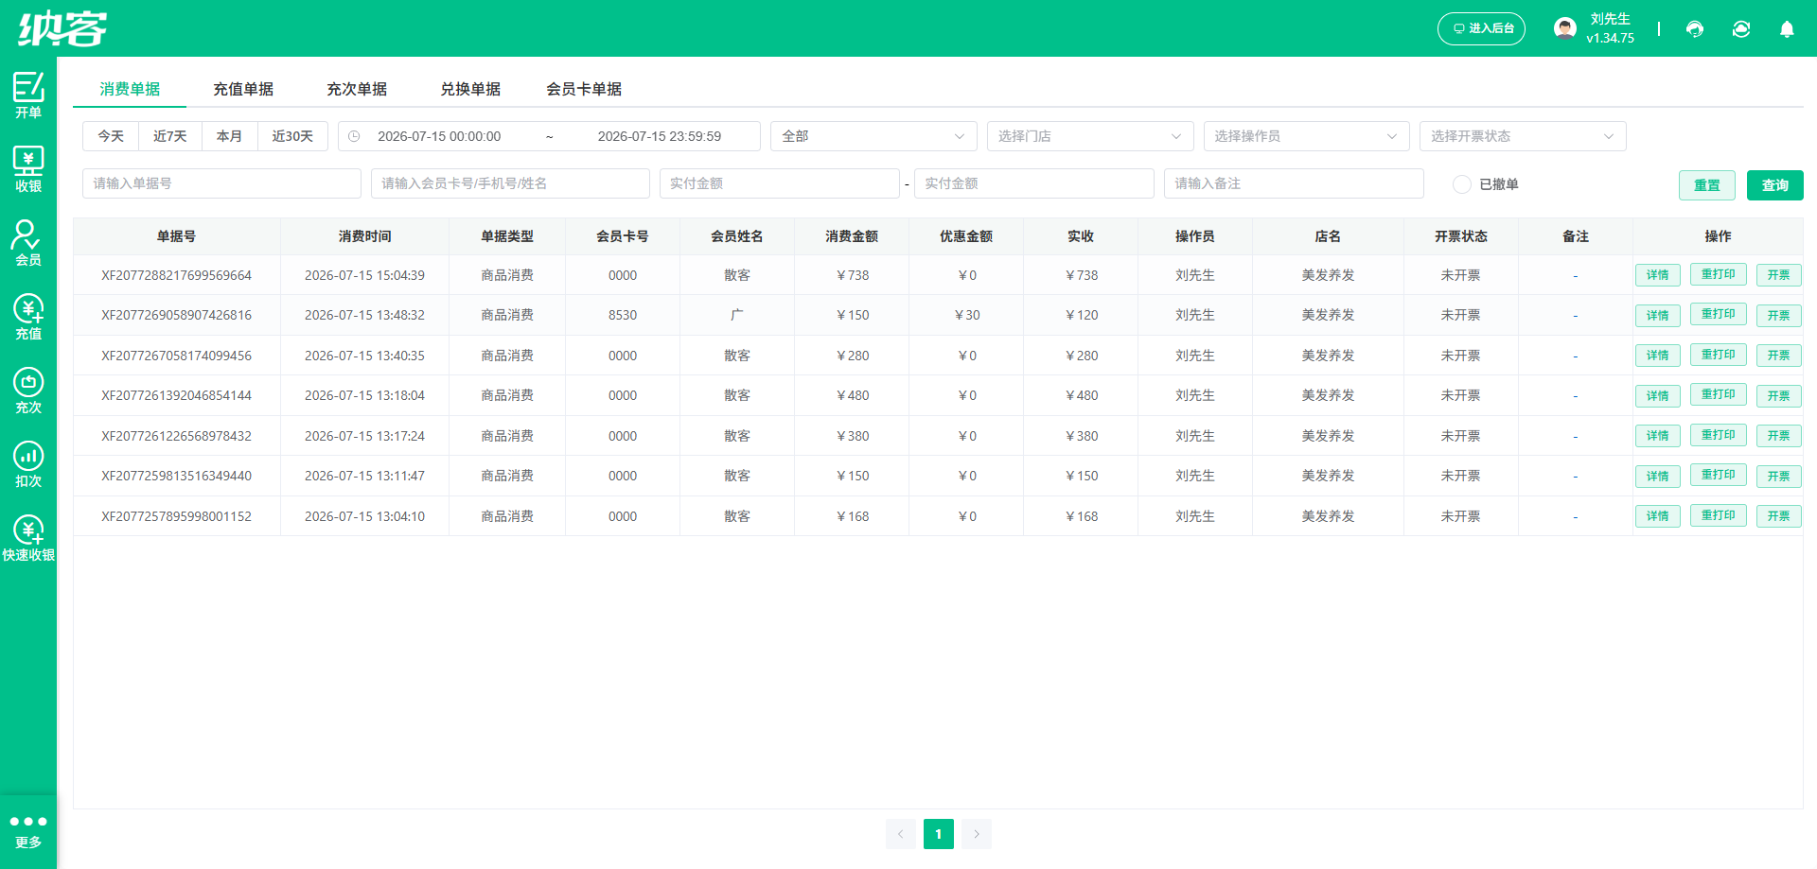The image size is (1817, 869).
Task: Click order number XF2077269058907426816
Action: coord(177,315)
